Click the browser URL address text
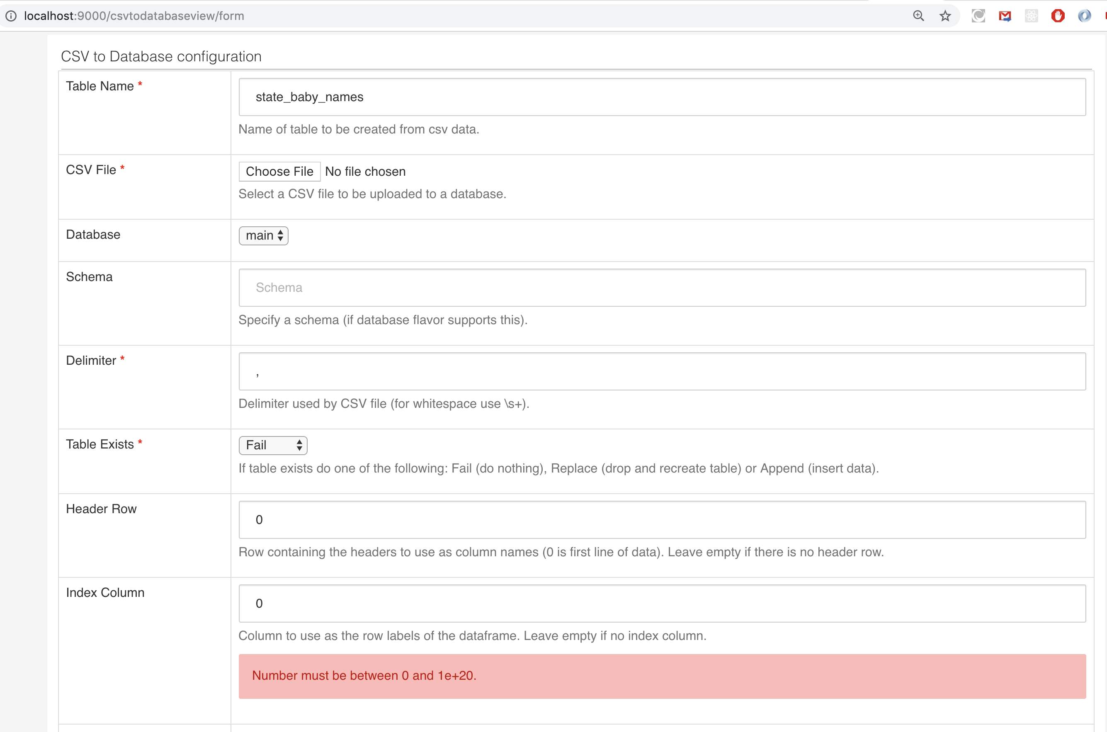Viewport: 1107px width, 732px height. pos(134,16)
